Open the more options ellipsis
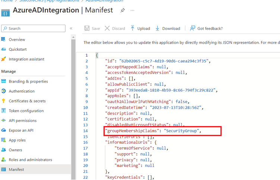The image size is (280, 180). pos(132,10)
